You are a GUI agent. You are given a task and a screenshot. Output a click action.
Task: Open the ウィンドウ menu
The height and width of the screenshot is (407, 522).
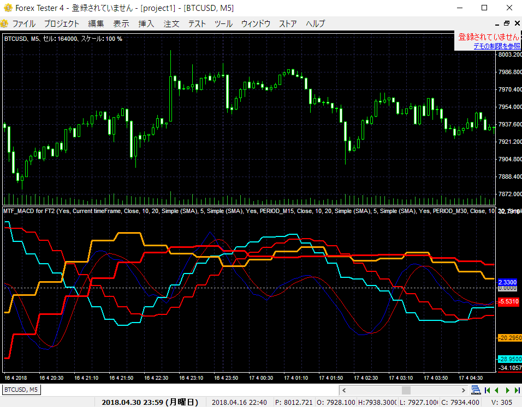(256, 23)
